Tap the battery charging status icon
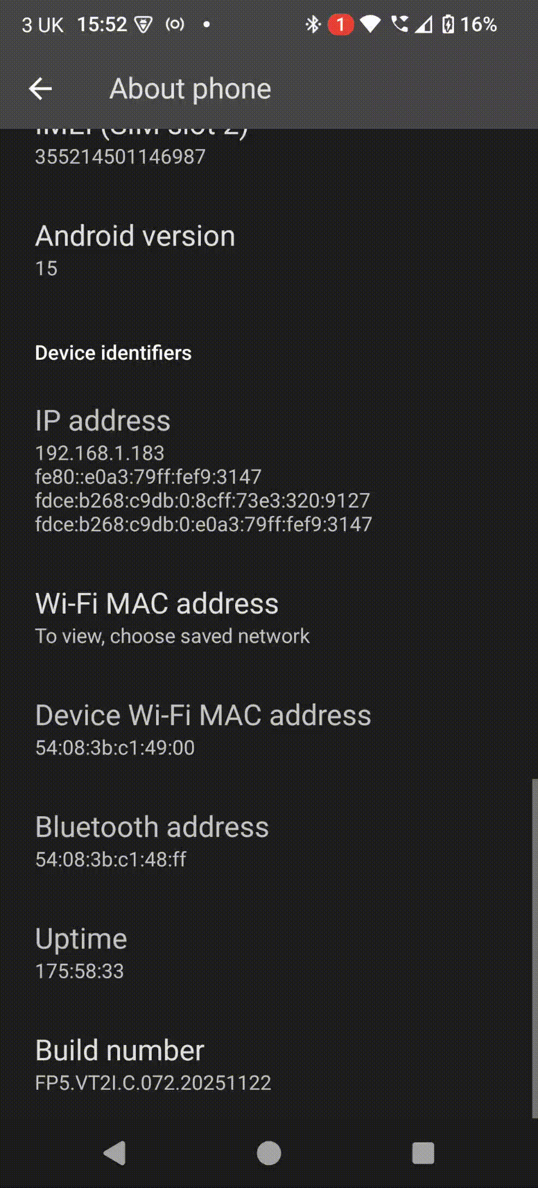This screenshot has height=1188, width=538. 448,25
